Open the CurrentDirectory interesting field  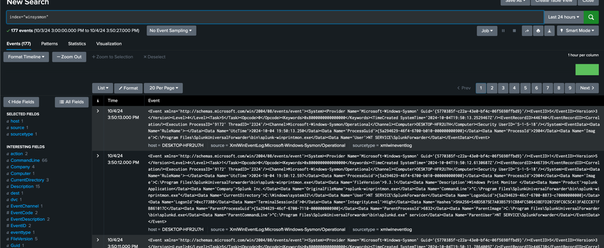(27, 180)
